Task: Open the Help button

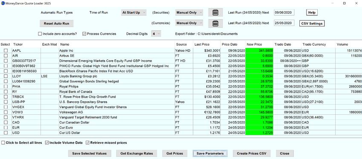Action: 312,12
